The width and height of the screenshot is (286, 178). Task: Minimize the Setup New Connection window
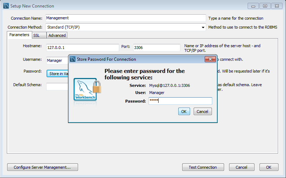(x=253, y=6)
